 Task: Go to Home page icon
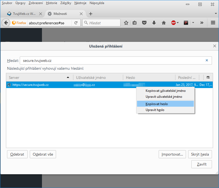pyautogui.click(x=164, y=23)
